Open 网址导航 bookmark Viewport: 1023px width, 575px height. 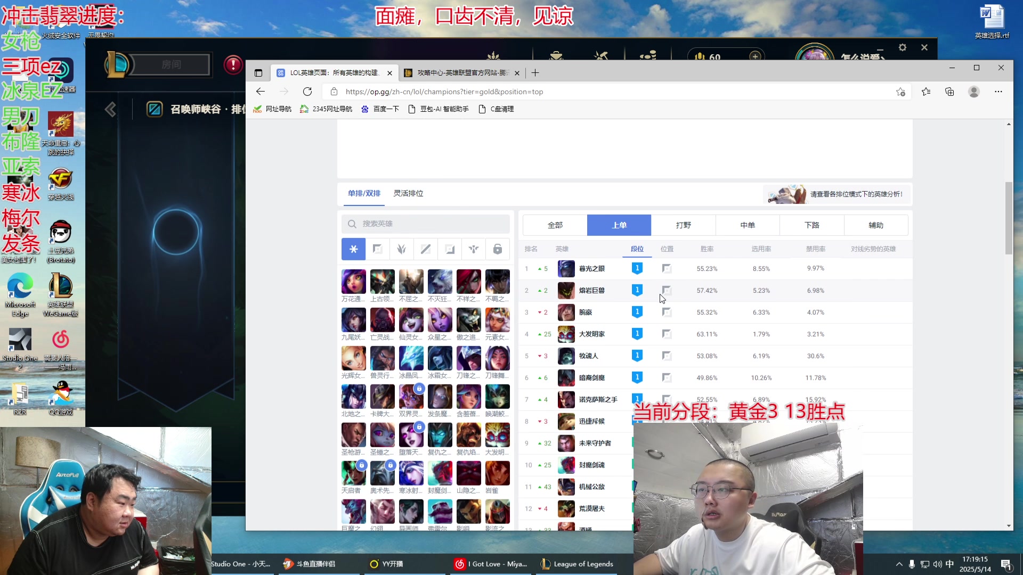click(272, 109)
